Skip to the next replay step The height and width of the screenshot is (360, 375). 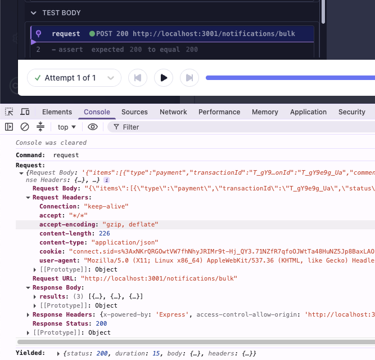[x=189, y=78]
